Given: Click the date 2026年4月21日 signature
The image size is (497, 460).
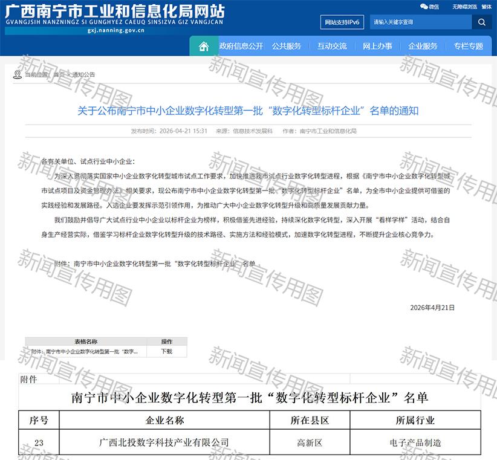Looking at the screenshot, I should pos(432,308).
